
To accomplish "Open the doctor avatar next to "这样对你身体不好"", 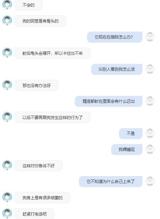I will [7, 165].
